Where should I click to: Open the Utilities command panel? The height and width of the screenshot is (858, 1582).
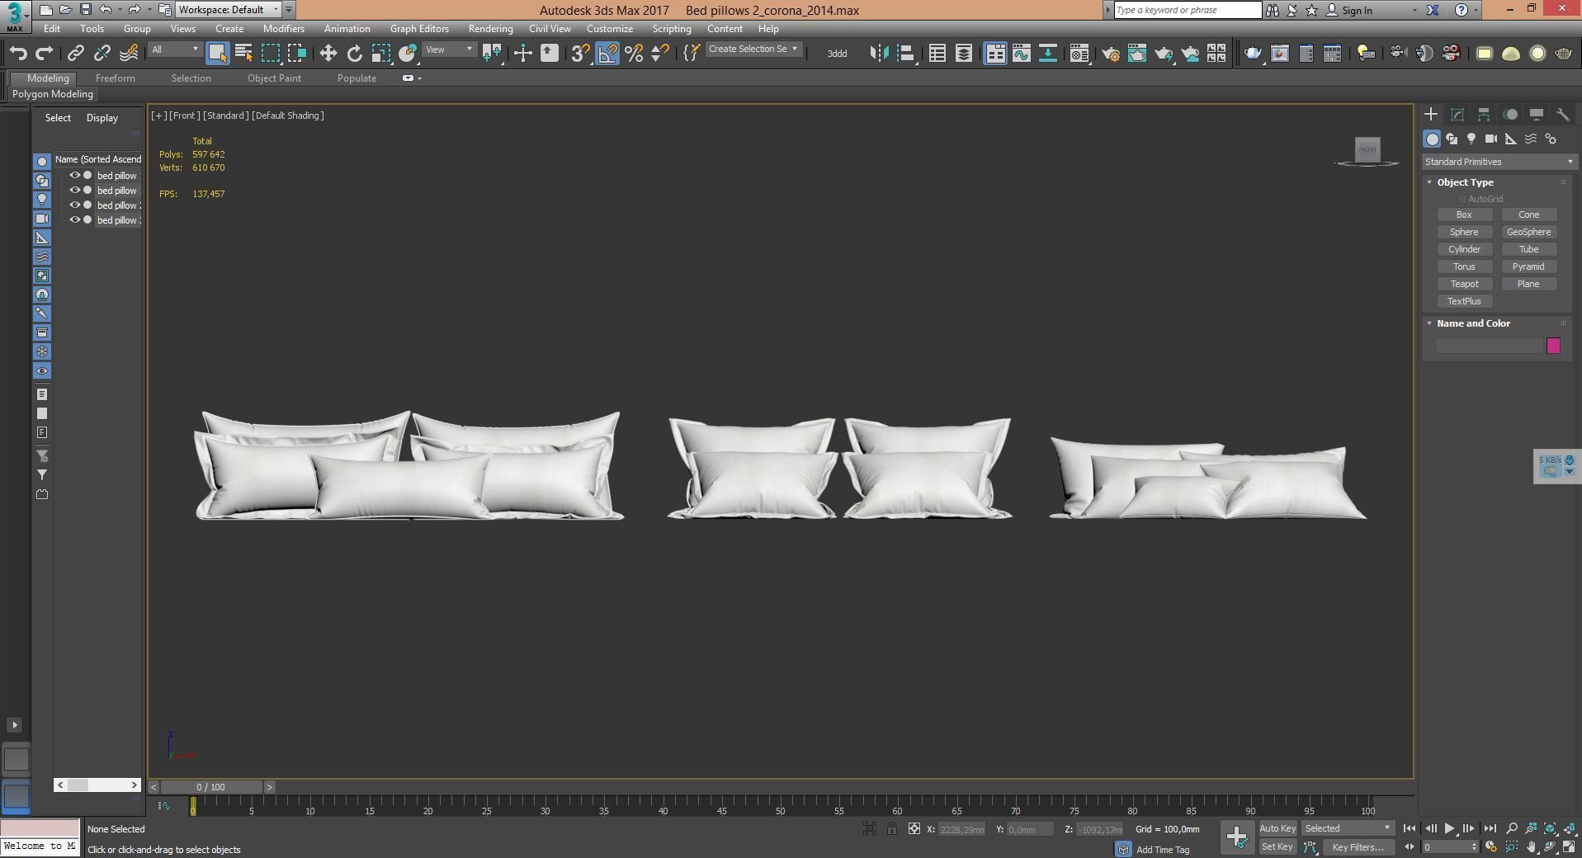1562,115
